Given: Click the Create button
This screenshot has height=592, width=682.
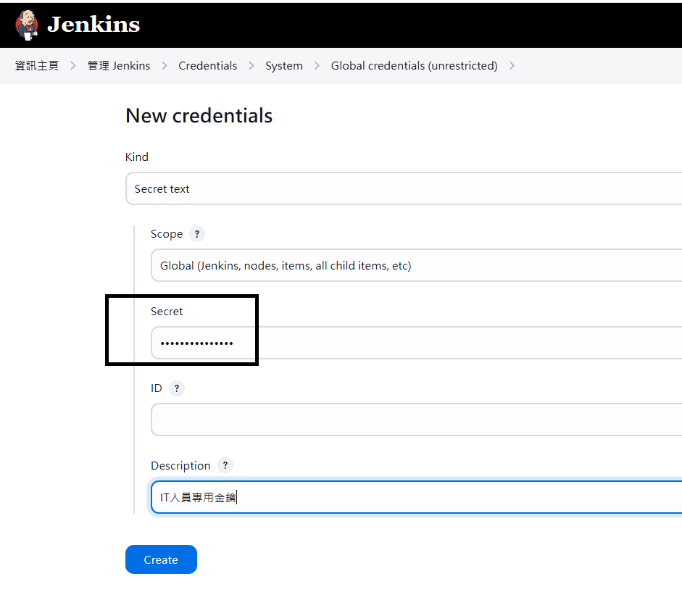Looking at the screenshot, I should (161, 559).
